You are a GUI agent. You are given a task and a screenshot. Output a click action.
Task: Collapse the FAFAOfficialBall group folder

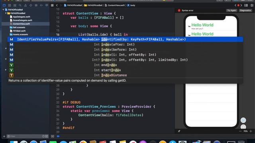pyautogui.click(x=6, y=13)
